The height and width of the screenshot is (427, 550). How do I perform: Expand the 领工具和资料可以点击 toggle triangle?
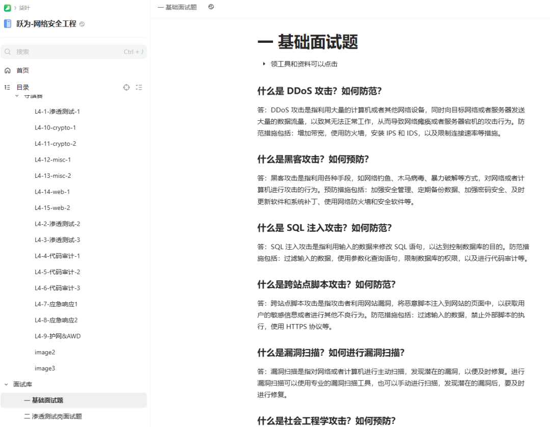pyautogui.click(x=264, y=64)
